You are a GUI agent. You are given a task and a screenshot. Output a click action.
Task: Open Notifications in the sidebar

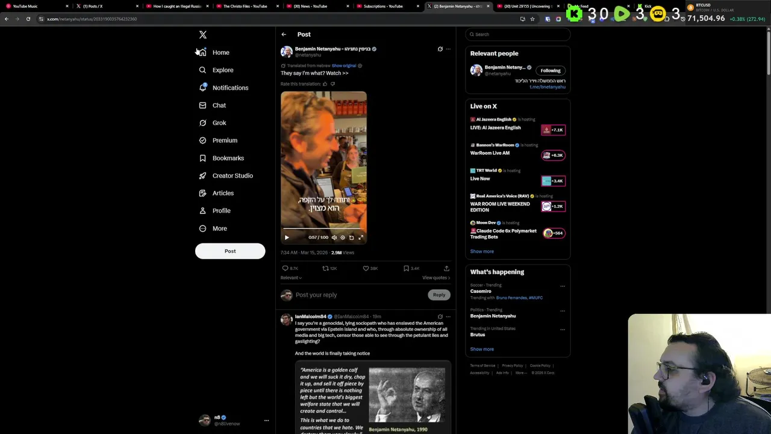(x=223, y=88)
